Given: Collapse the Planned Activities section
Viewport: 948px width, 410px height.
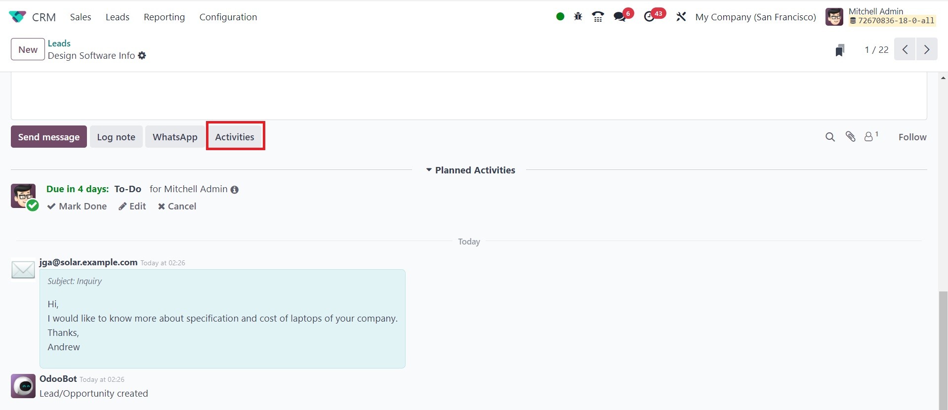Looking at the screenshot, I should pos(470,170).
